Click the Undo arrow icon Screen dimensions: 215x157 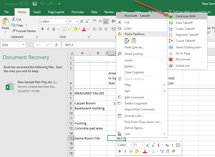(x=42, y=4)
